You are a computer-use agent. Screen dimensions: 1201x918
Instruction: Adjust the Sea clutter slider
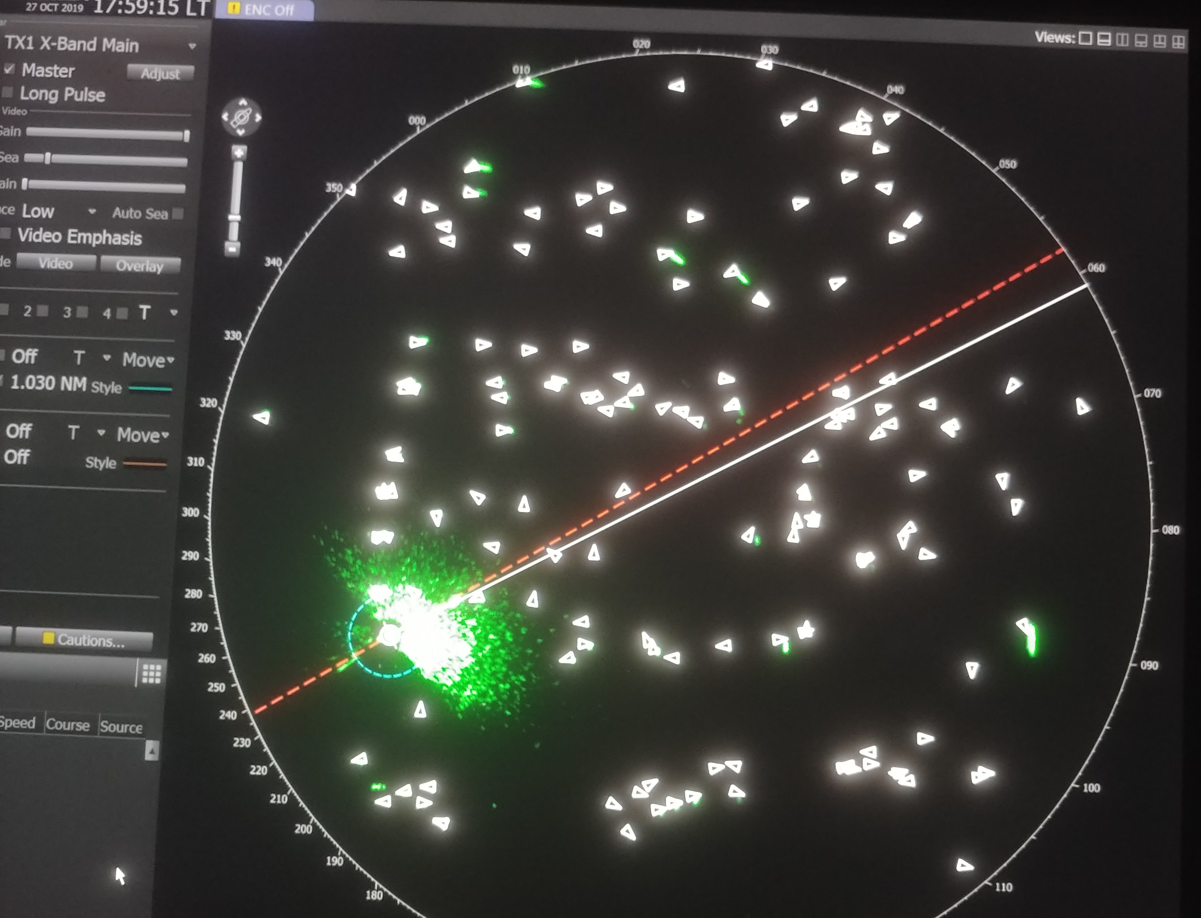coord(48,158)
